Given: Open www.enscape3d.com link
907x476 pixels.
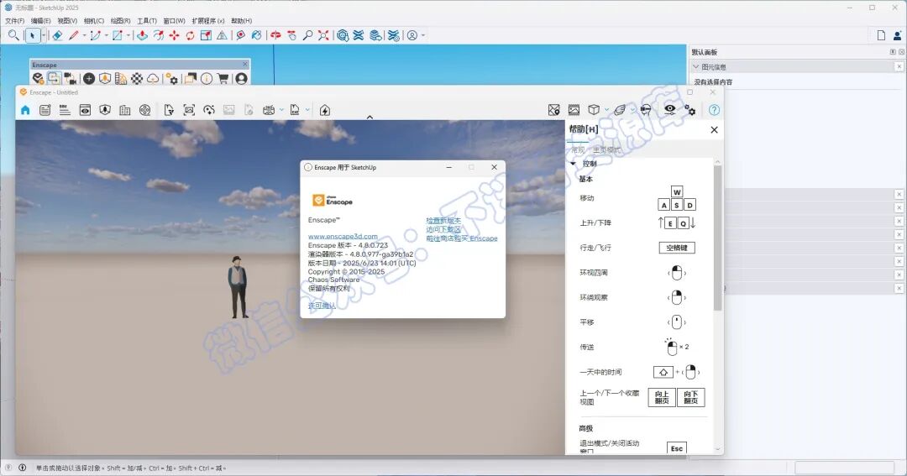Looking at the screenshot, I should point(343,237).
